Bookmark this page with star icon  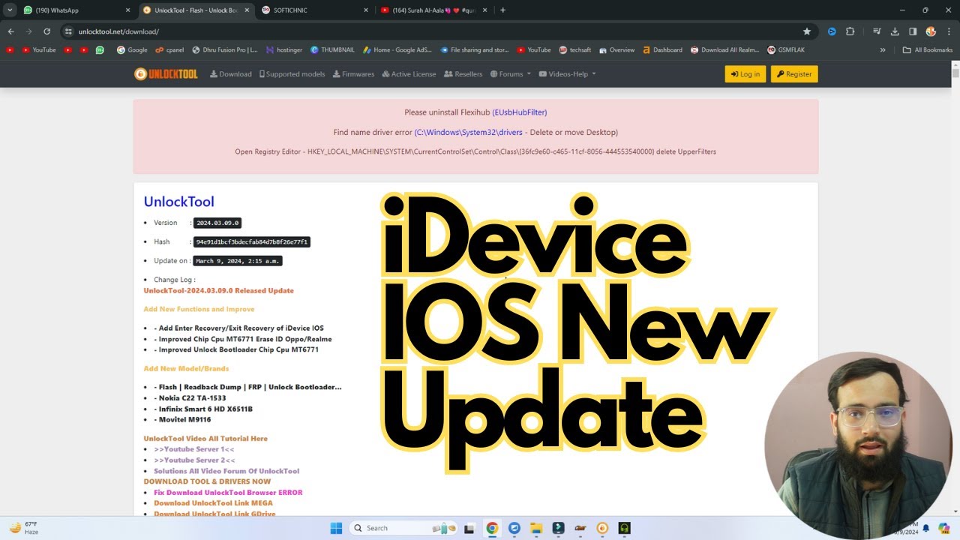pos(807,31)
